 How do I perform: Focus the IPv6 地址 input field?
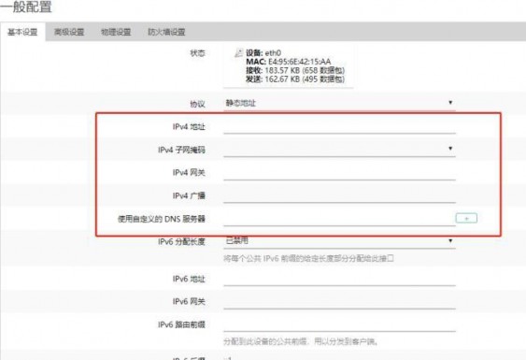(x=339, y=279)
